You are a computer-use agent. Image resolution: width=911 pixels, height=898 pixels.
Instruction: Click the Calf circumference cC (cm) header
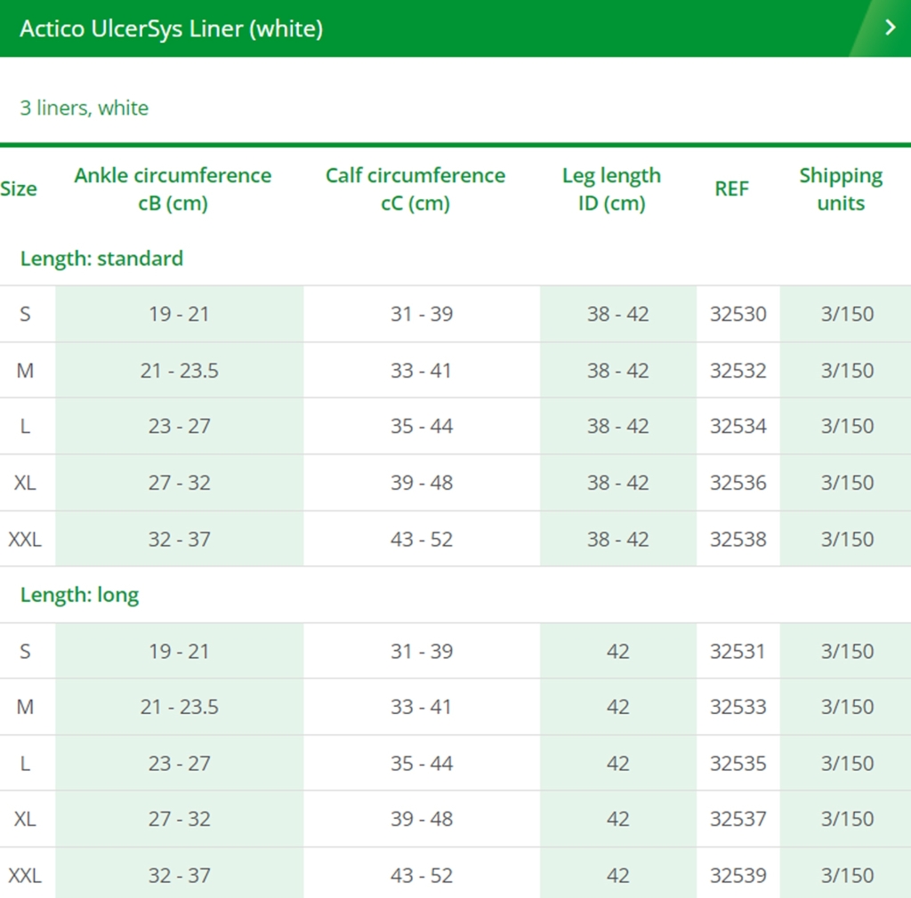415,188
